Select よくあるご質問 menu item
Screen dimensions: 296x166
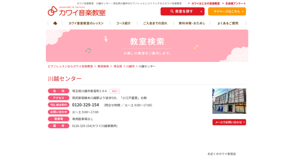click(x=228, y=23)
